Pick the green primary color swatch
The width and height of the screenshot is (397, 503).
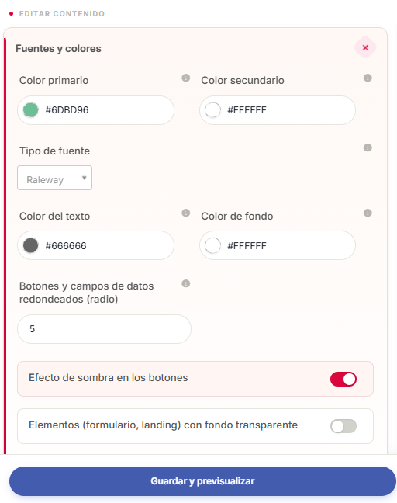pos(31,110)
